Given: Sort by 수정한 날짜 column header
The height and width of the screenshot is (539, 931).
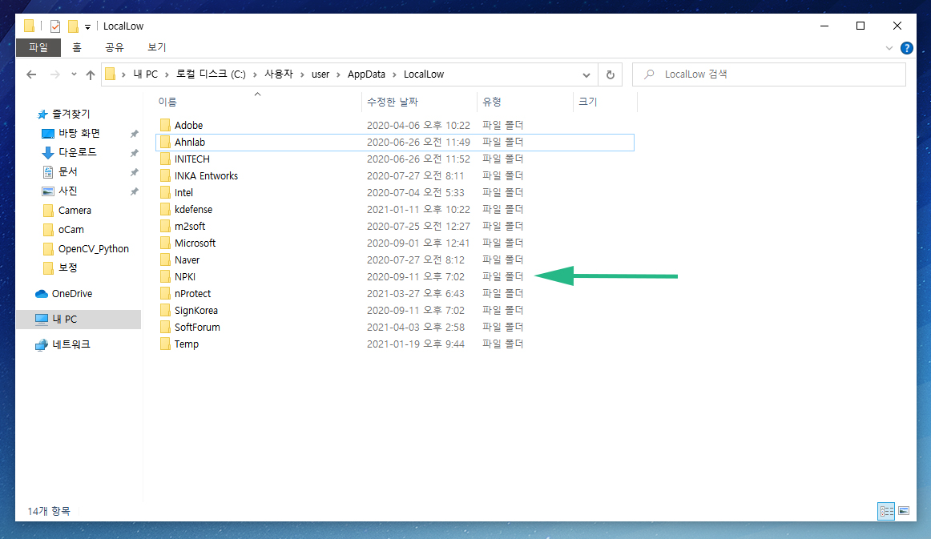Looking at the screenshot, I should click(419, 102).
